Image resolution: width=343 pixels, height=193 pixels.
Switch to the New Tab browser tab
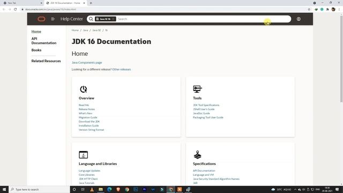(23, 3)
